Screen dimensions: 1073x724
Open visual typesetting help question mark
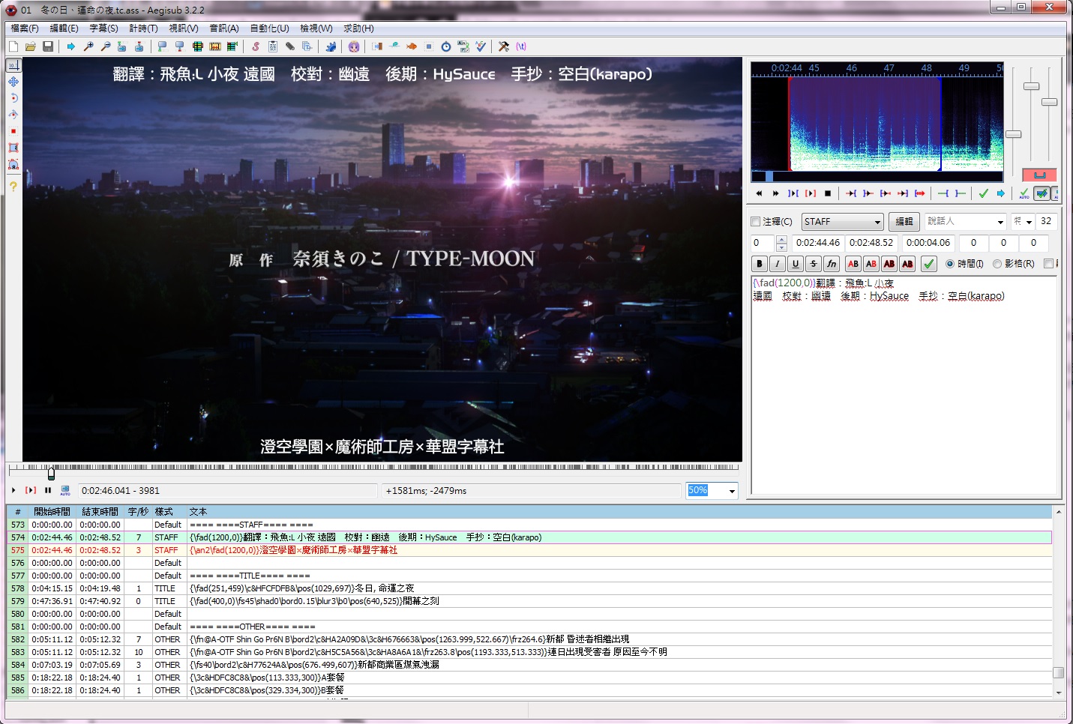(x=13, y=187)
